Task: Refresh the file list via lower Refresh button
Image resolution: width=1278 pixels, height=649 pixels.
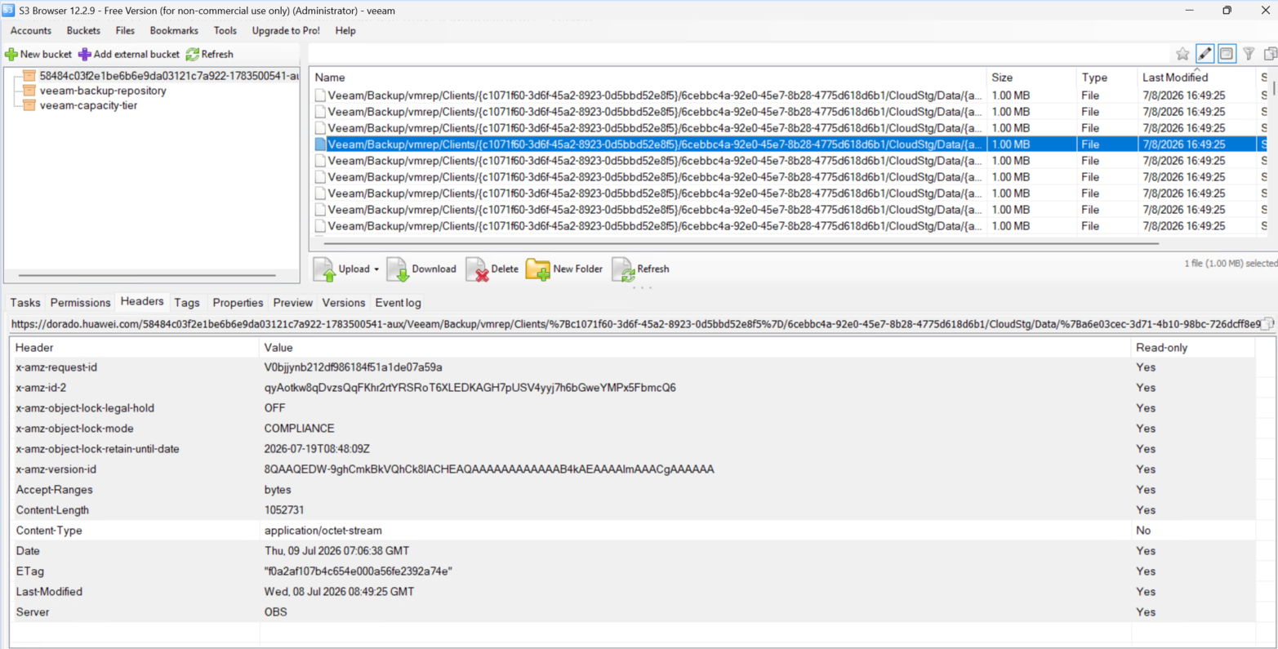Action: coord(641,269)
